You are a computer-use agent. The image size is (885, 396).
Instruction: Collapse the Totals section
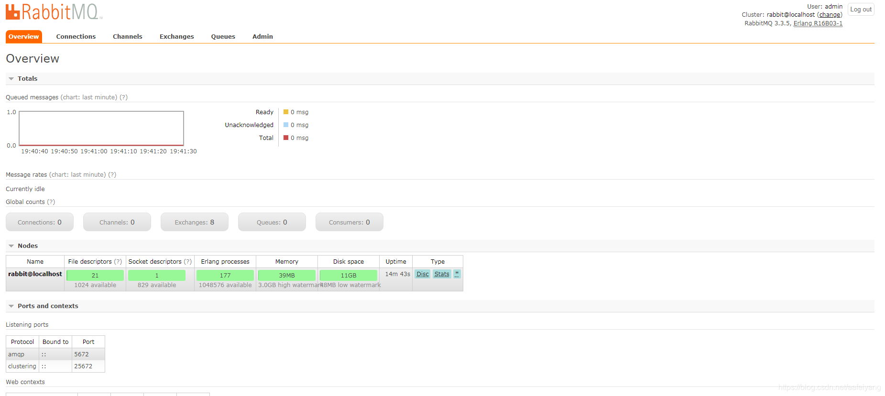click(x=27, y=79)
